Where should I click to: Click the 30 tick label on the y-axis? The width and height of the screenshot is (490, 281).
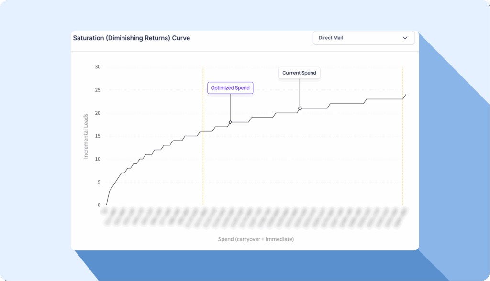(98, 67)
